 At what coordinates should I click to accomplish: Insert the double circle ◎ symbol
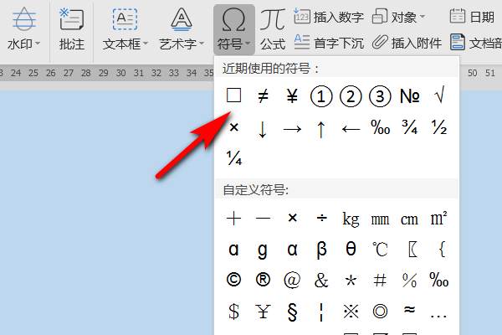(380, 311)
